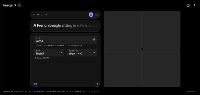This screenshot has width=200, height=95.
Task: Click the 免責事項 disclaimer text
Action: 51,92
